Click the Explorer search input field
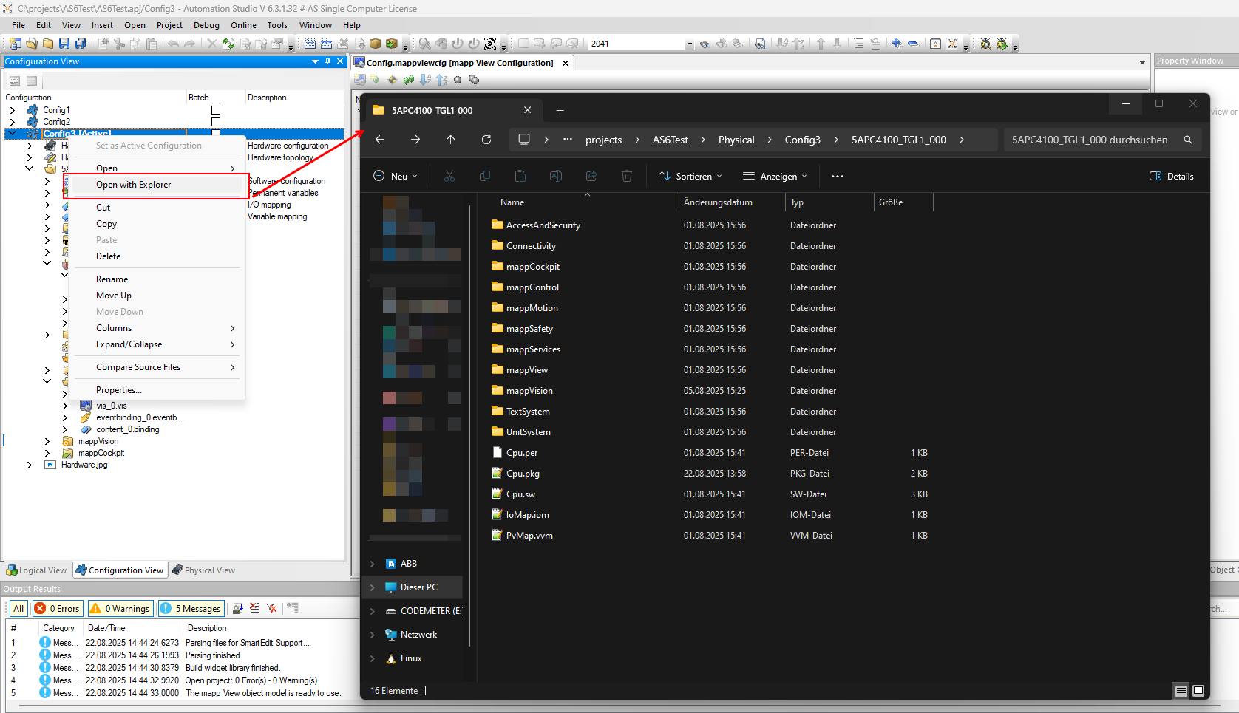The height and width of the screenshot is (713, 1239). [1090, 140]
